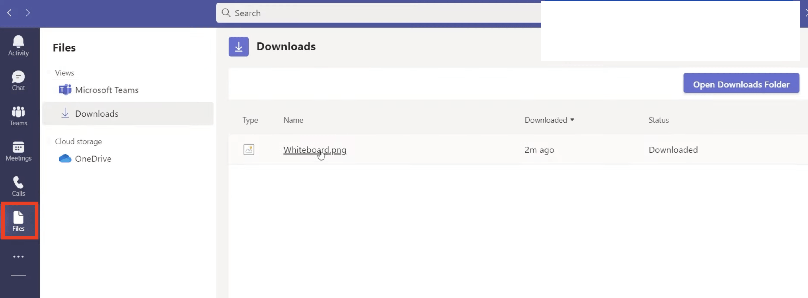The width and height of the screenshot is (808, 298).
Task: Click the Whiteboard.png image file icon
Action: (x=249, y=150)
